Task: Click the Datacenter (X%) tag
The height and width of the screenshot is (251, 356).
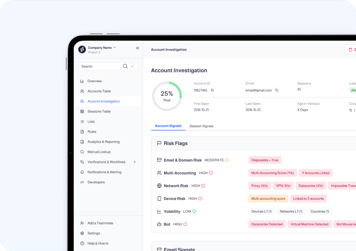Action: tap(311, 186)
